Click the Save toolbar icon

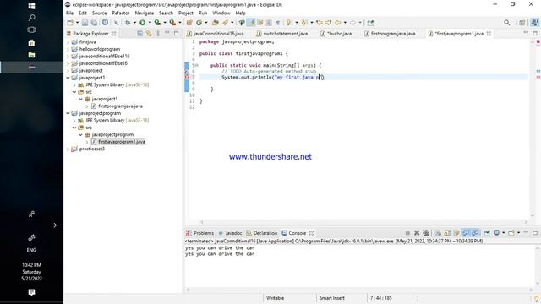point(85,23)
